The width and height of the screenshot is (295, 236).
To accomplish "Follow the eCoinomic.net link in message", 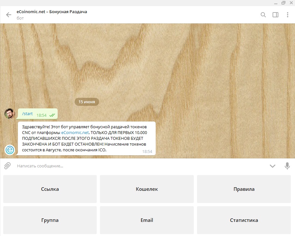I will tap(75, 132).
